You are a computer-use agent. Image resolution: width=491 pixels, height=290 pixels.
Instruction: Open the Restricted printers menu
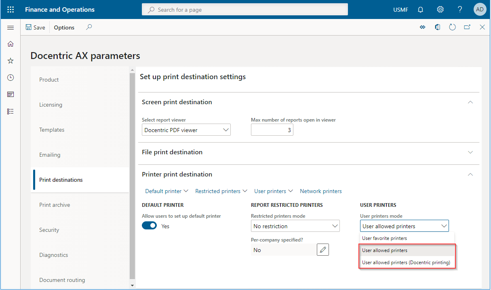coord(221,191)
